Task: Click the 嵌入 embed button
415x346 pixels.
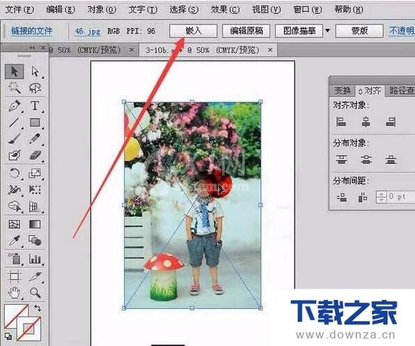Action: pyautogui.click(x=193, y=31)
